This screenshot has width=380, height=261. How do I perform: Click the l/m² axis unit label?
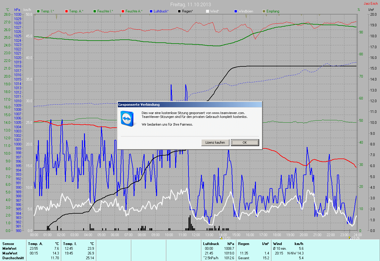[371, 10]
